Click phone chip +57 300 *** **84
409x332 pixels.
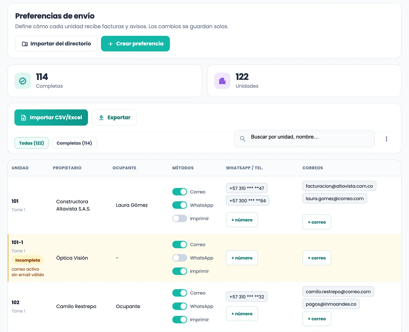[x=247, y=201]
